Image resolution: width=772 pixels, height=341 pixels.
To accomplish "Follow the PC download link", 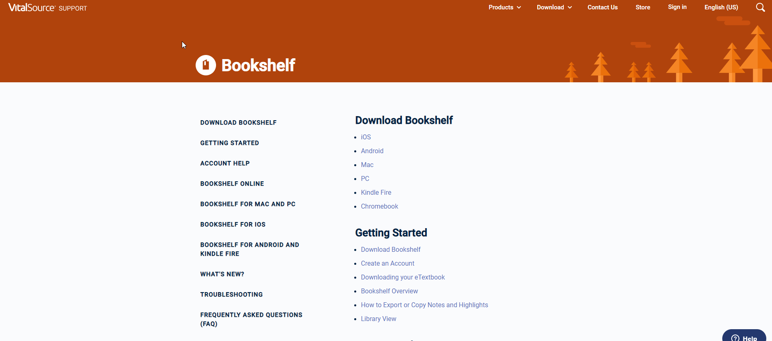I will tap(365, 179).
